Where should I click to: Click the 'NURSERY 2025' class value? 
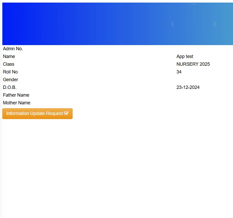coord(193,64)
